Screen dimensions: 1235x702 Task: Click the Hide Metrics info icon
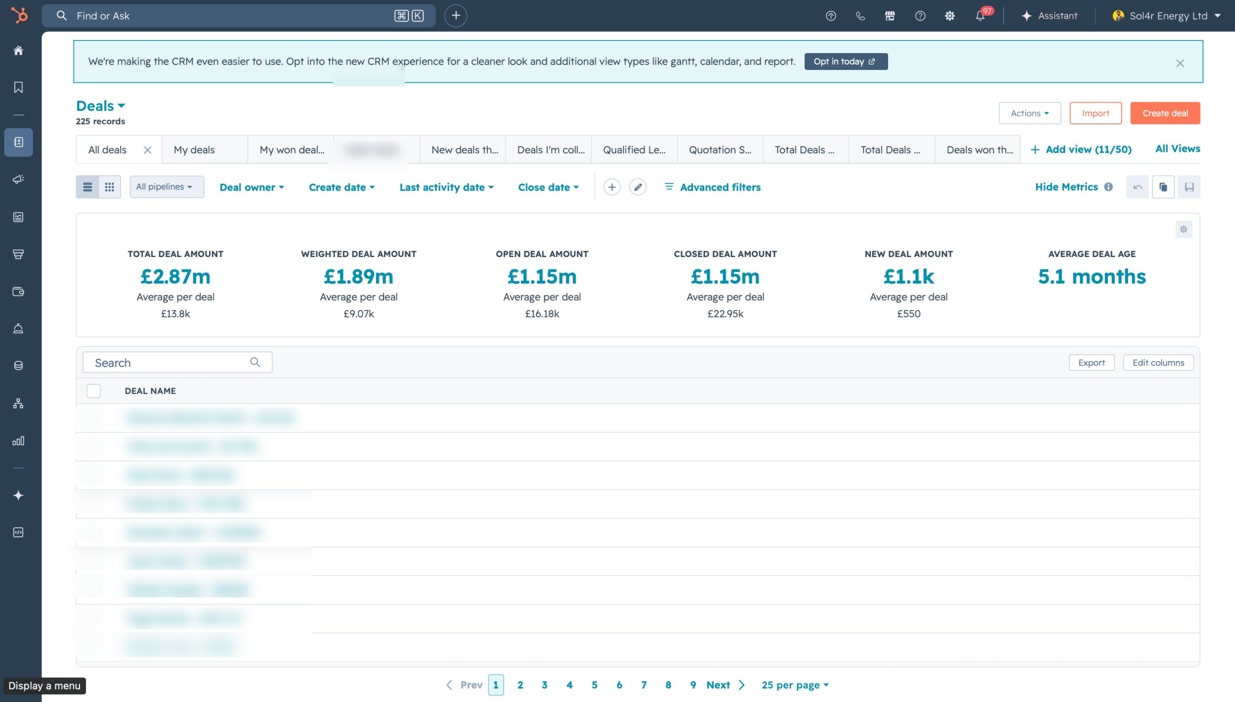point(1109,187)
